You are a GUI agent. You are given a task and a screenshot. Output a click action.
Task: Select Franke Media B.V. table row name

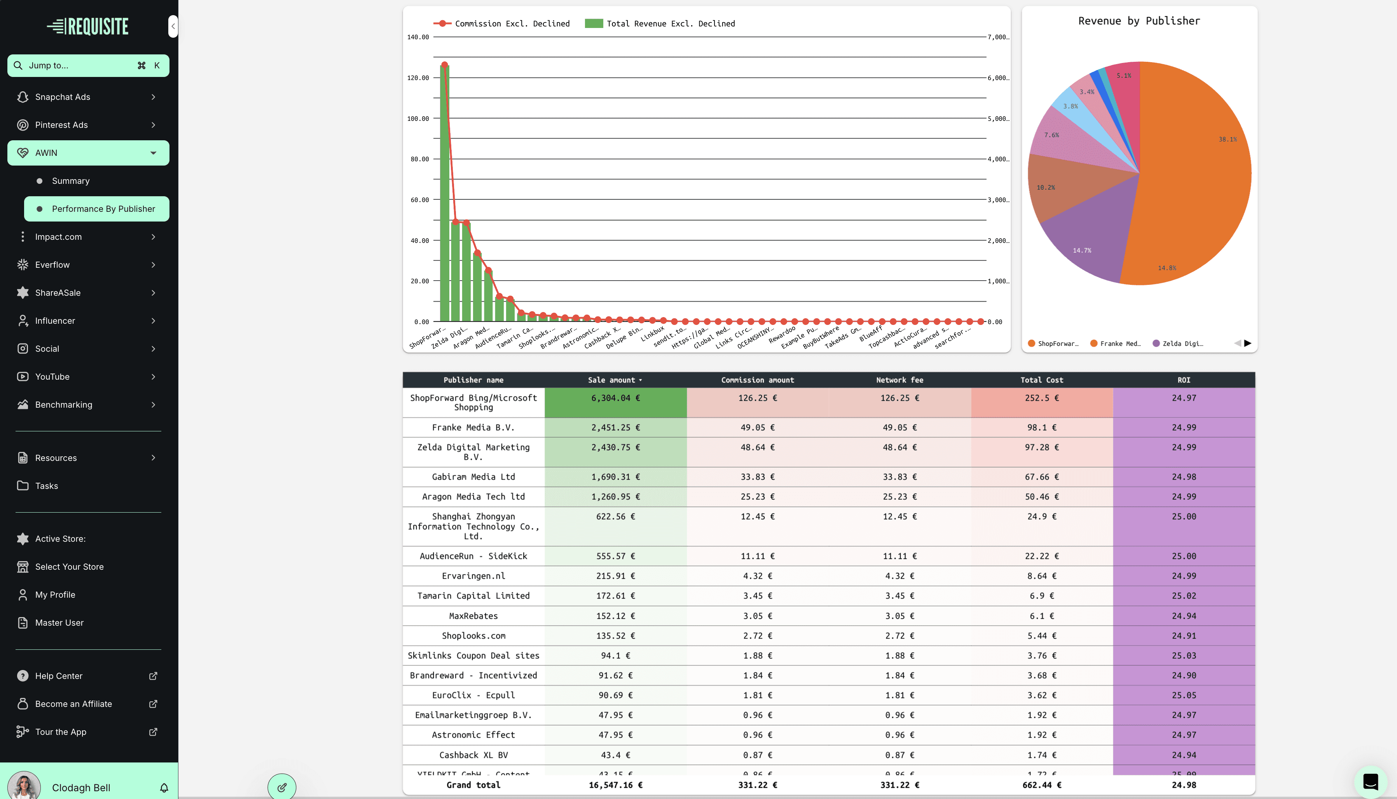(473, 427)
